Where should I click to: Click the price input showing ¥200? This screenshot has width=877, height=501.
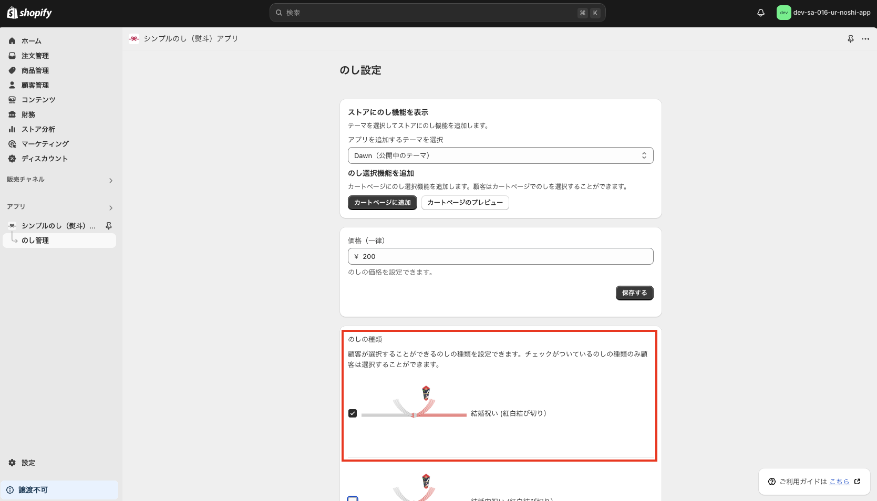pos(500,256)
